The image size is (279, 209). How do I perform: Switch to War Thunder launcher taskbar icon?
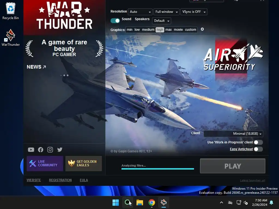pos(164,202)
